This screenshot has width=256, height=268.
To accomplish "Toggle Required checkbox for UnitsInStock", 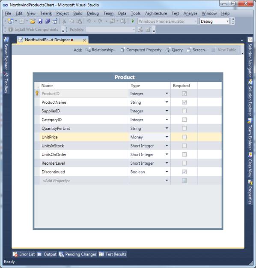I will pos(185,146).
